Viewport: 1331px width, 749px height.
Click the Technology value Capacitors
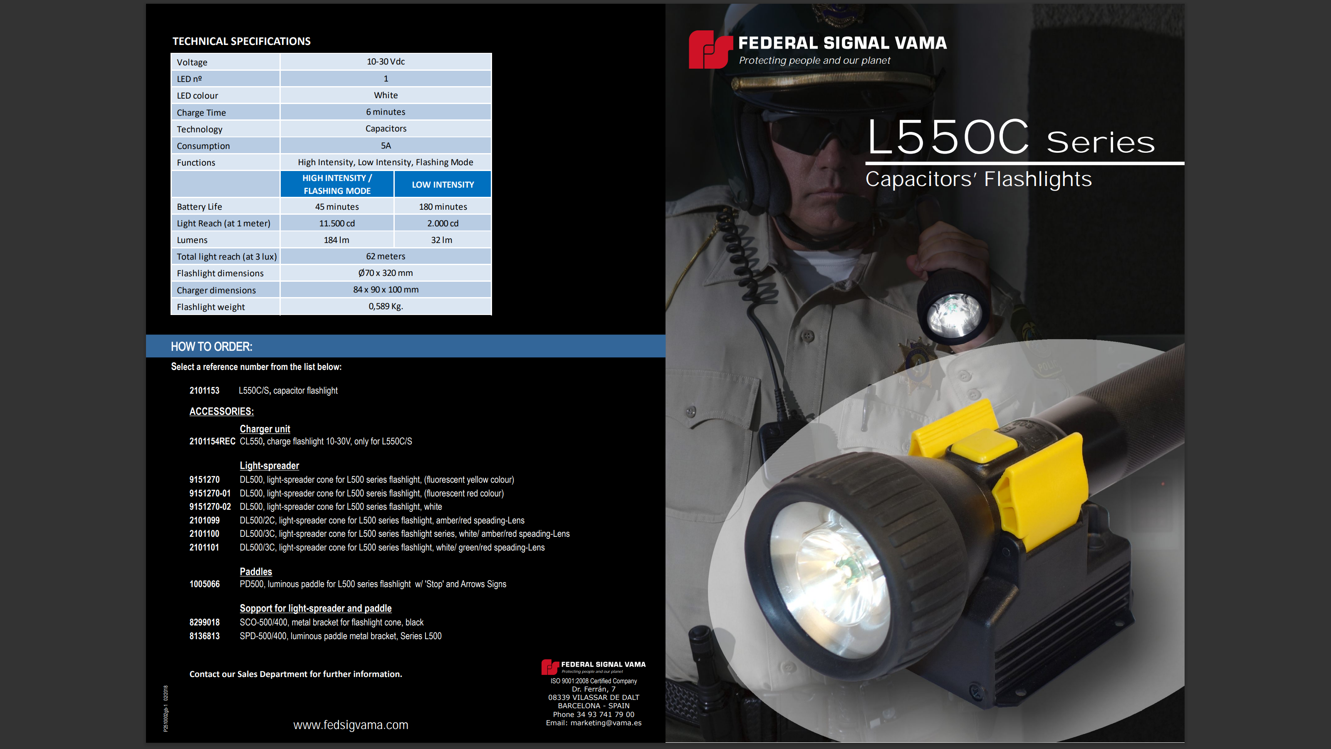click(x=386, y=128)
